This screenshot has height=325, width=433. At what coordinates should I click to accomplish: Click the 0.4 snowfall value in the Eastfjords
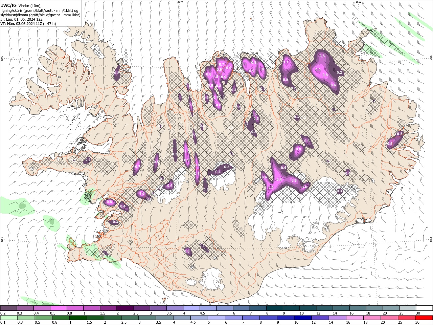coord(400,134)
